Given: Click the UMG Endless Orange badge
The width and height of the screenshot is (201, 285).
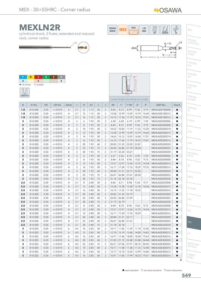Looking at the screenshot, I should (x=133, y=30).
